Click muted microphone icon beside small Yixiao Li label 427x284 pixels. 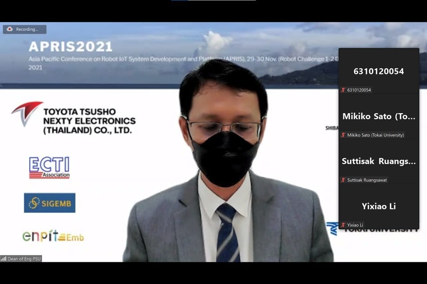(343, 225)
